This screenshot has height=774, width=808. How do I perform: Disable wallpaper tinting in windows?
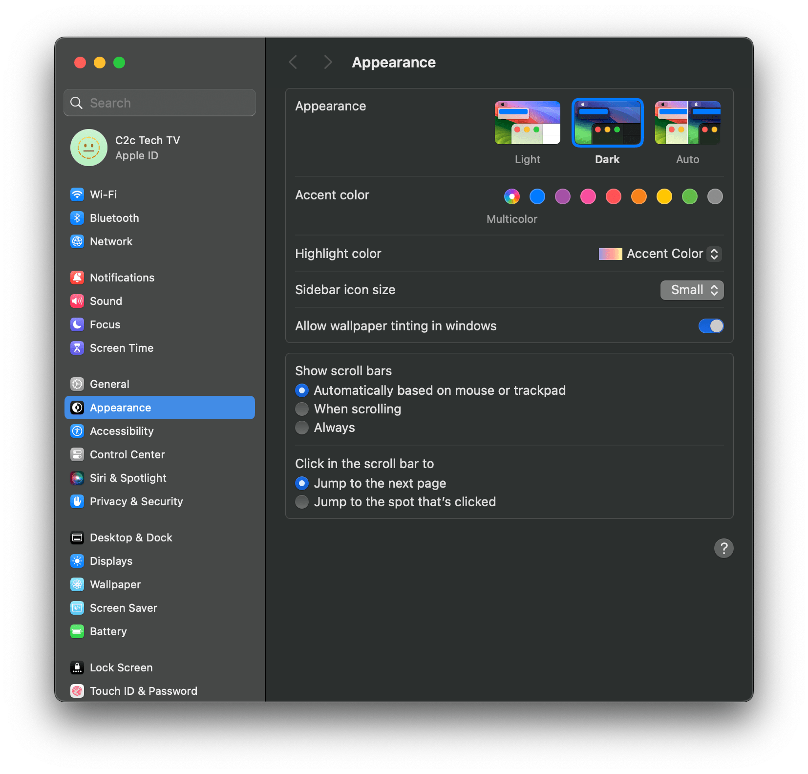[711, 326]
